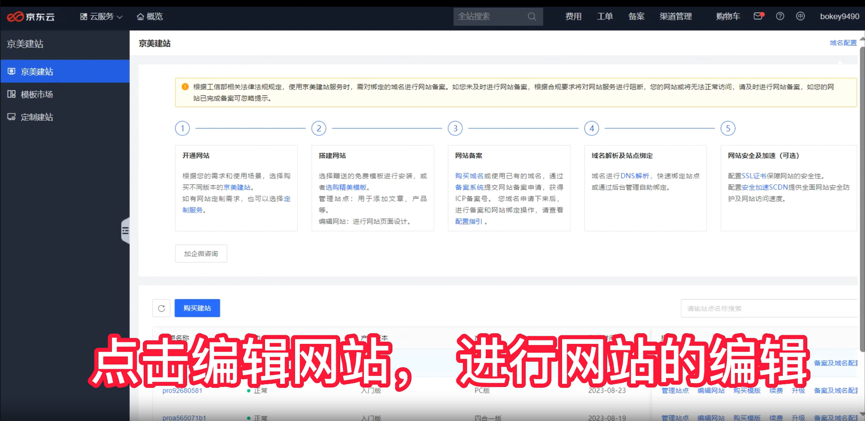This screenshot has width=865, height=421.
Task: Go to 概览 overview page
Action: click(x=150, y=17)
